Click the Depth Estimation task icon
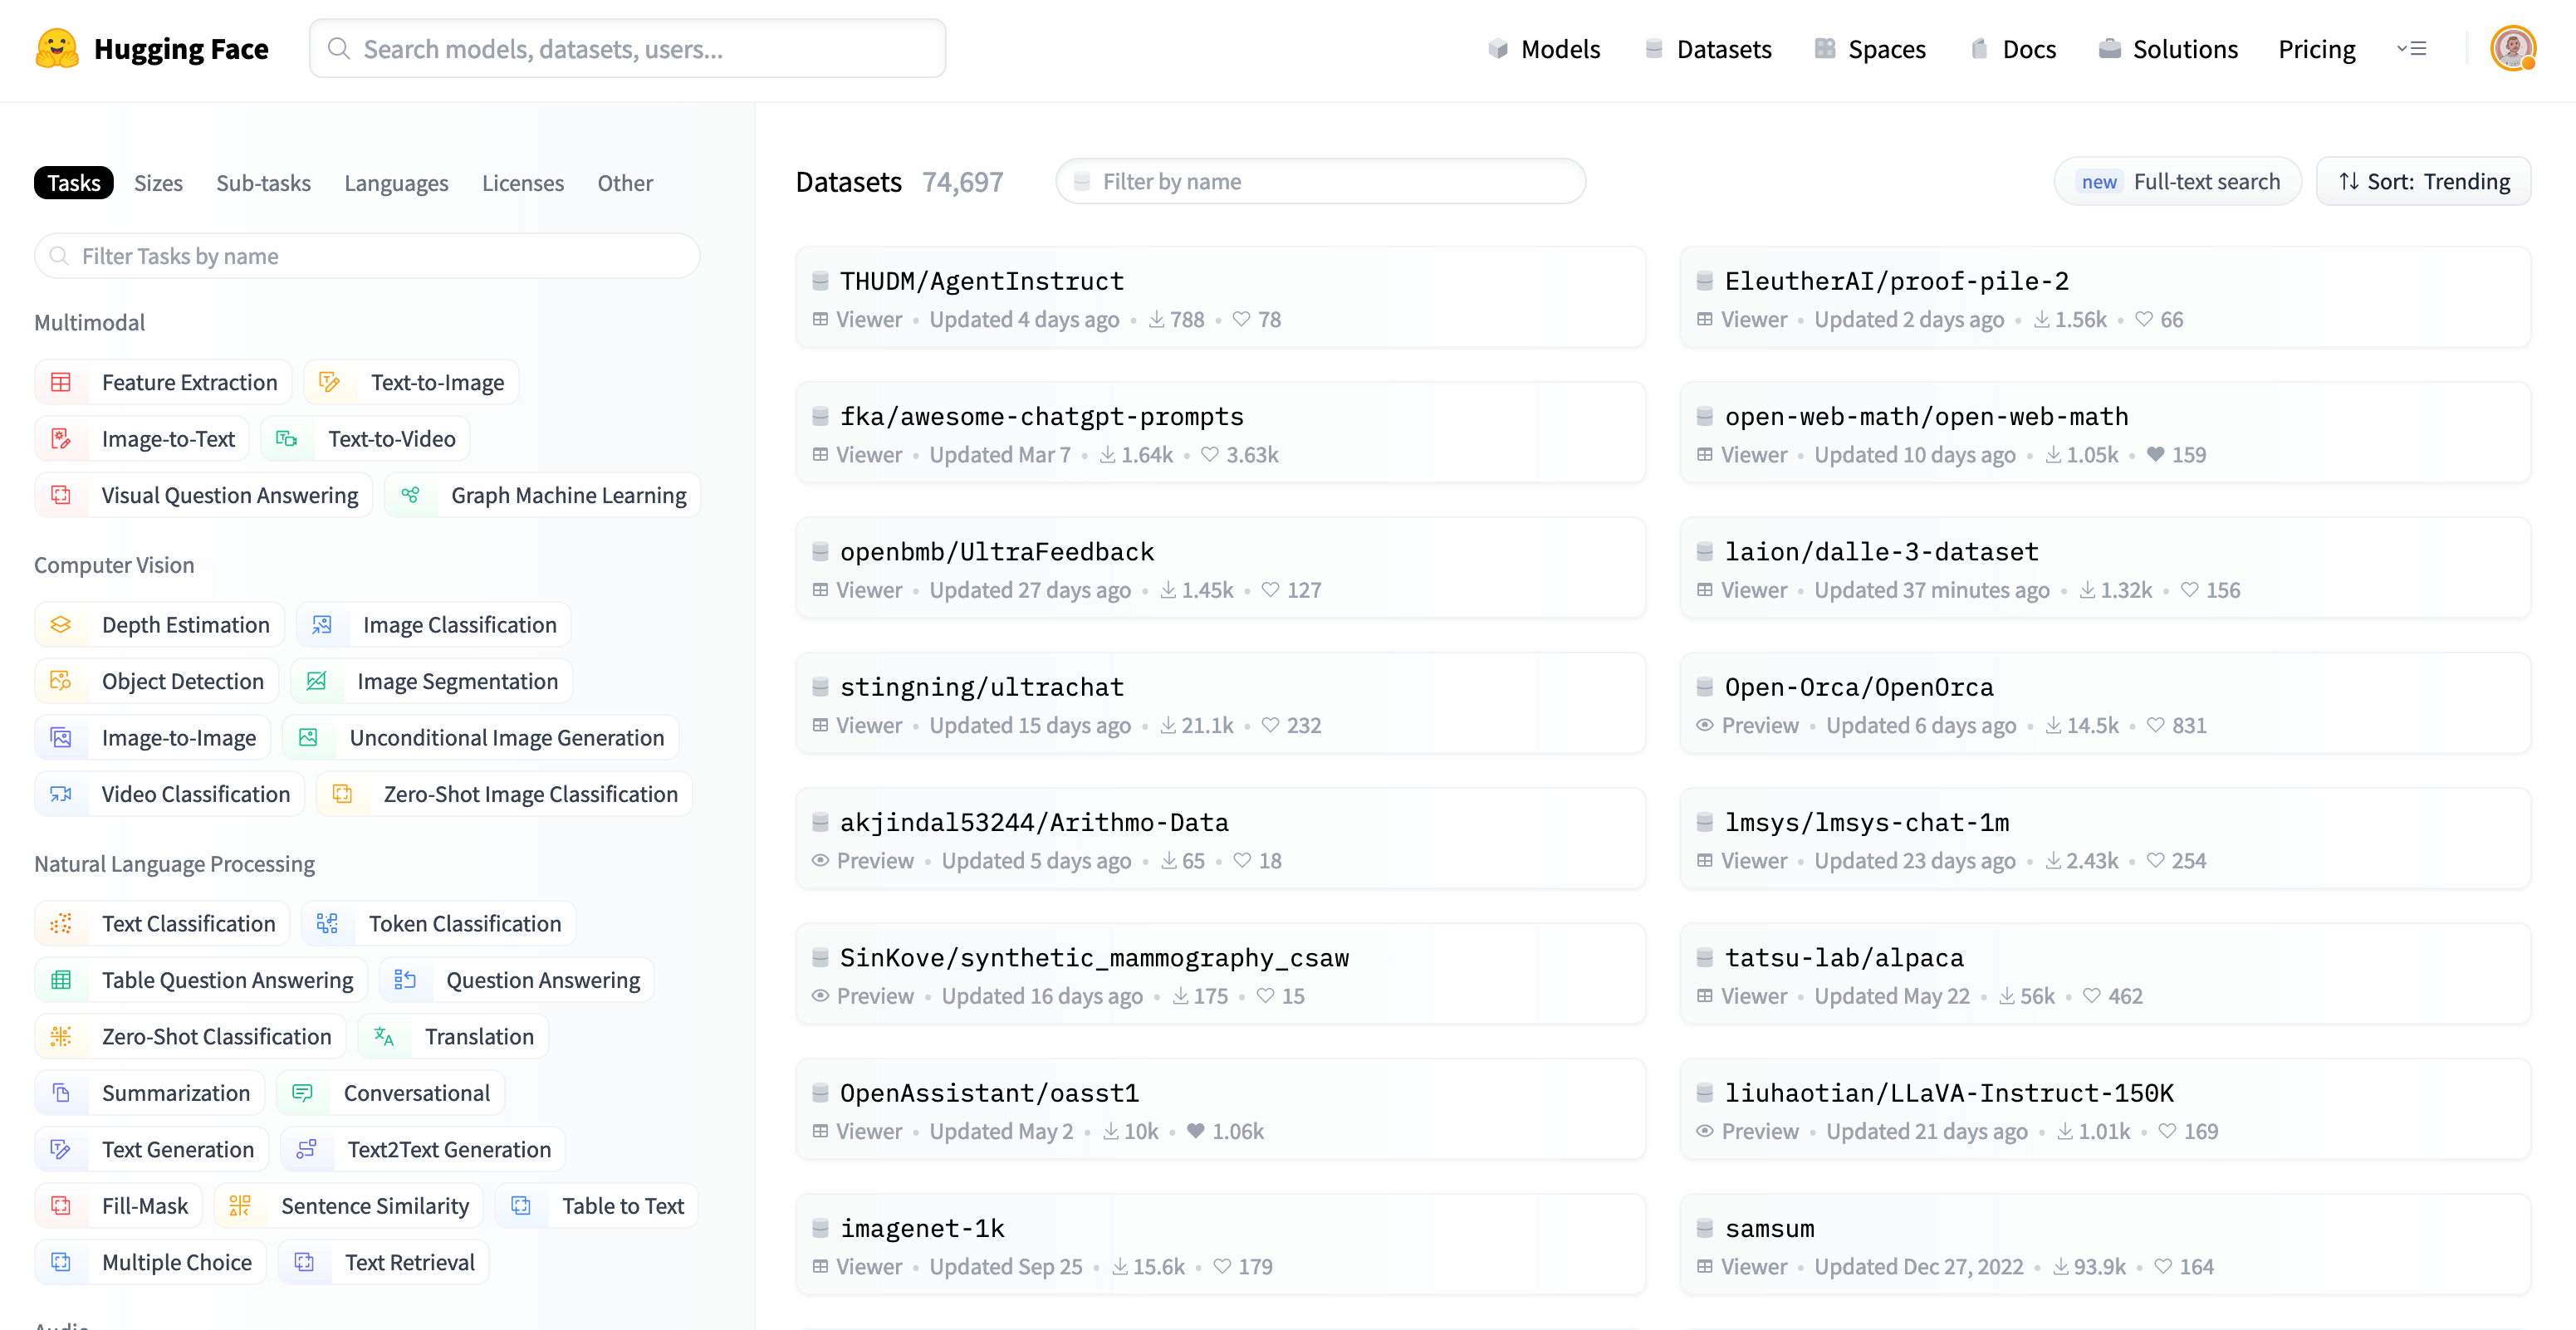This screenshot has width=2576, height=1330. (61, 625)
